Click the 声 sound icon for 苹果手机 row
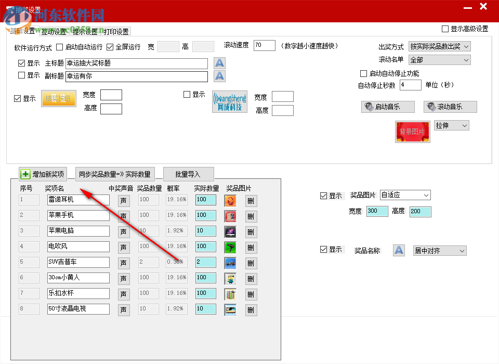This screenshot has height=364, width=499. [123, 216]
